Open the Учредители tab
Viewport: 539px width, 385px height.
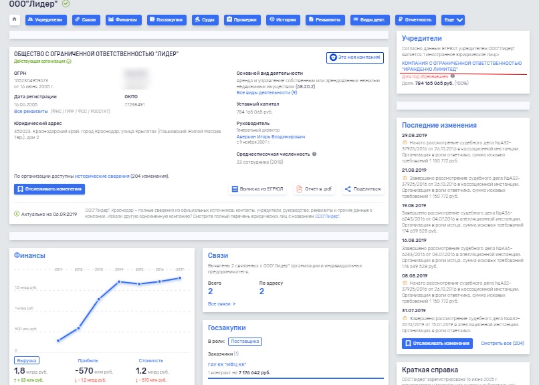click(45, 20)
